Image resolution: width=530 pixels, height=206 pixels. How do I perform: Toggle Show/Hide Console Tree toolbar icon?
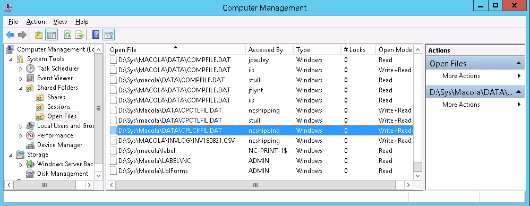(x=52, y=35)
